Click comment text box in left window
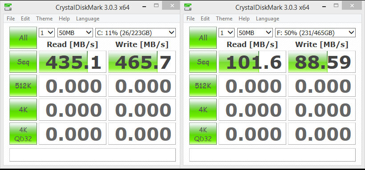Image resolution: width=365 pixels, height=170 pixels. point(93,155)
